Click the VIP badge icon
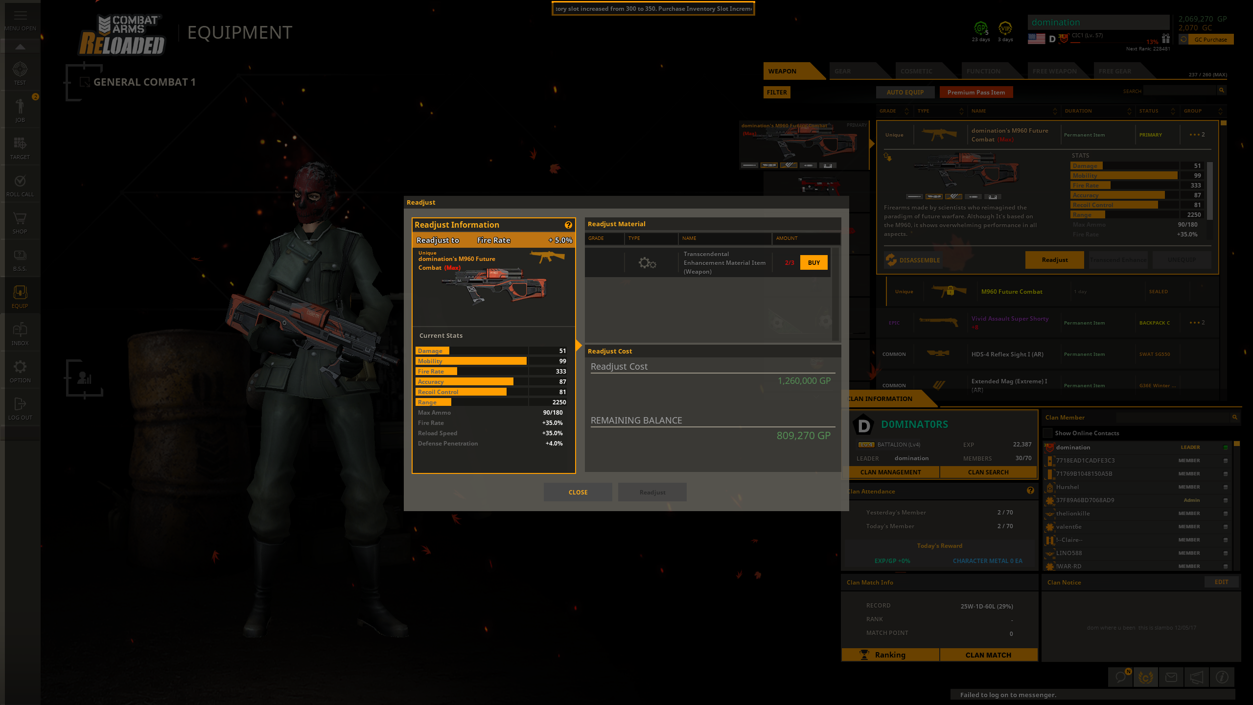 point(1005,28)
